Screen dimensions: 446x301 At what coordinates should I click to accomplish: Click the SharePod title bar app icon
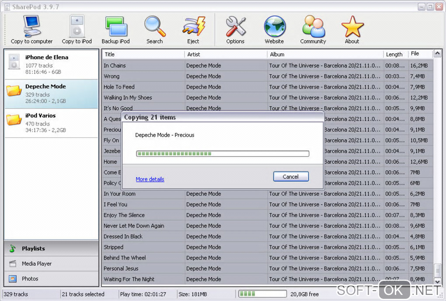[x=7, y=7]
